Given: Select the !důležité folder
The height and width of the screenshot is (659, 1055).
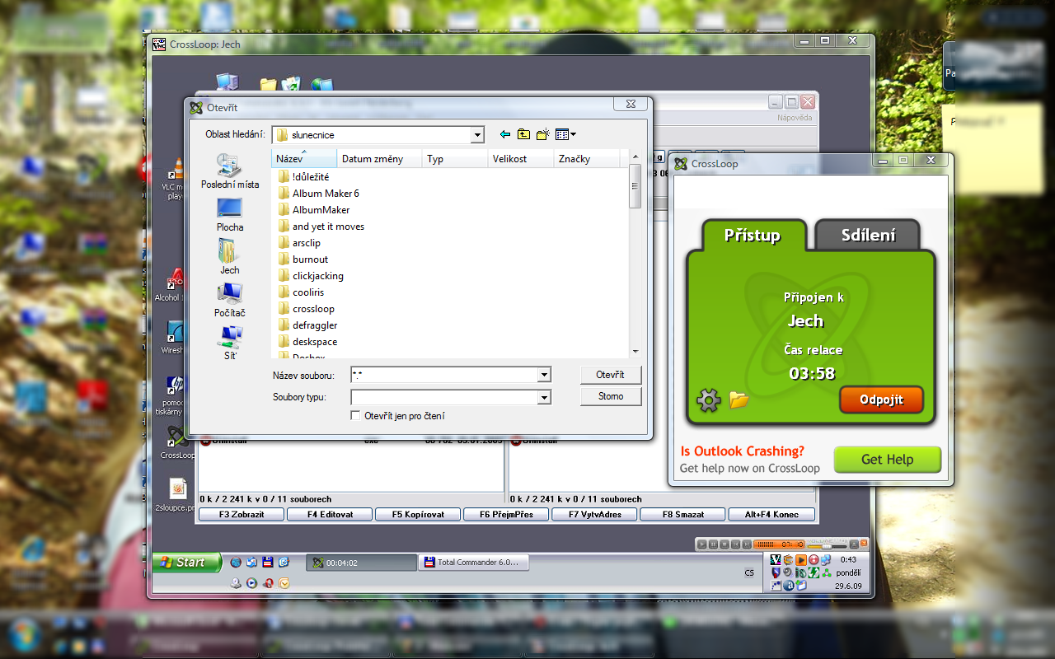Looking at the screenshot, I should (303, 176).
